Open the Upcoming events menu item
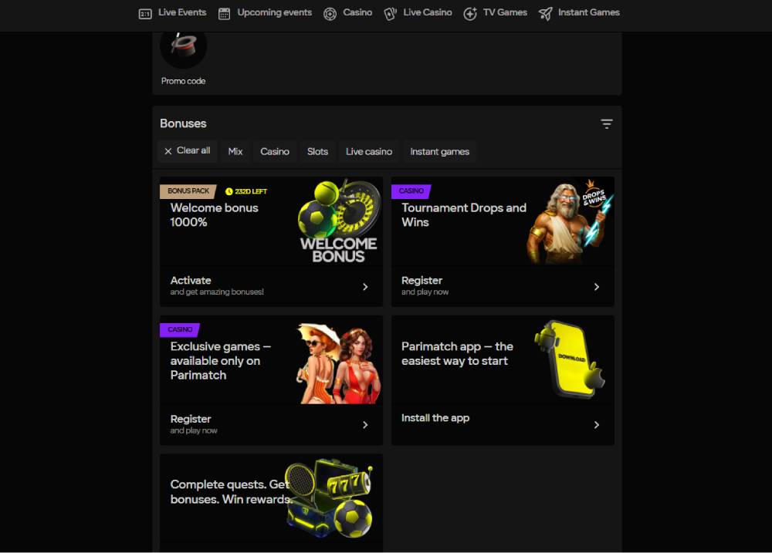Screen dimensions: 772x553 coord(274,13)
